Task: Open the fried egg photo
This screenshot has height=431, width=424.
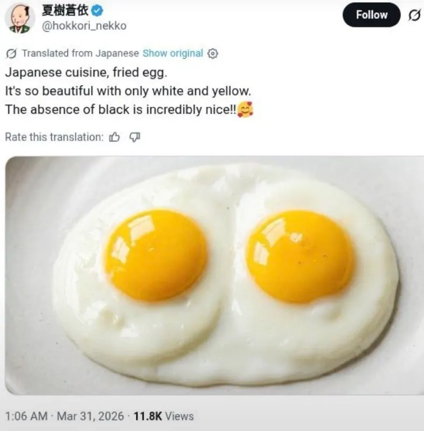Action: (x=214, y=275)
